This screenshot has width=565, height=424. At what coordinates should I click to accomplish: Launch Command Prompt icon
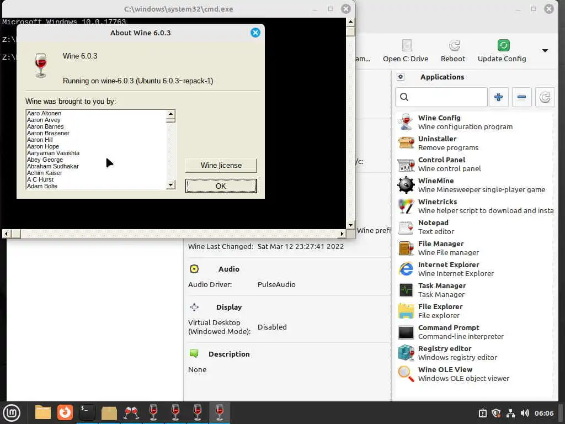click(x=406, y=332)
